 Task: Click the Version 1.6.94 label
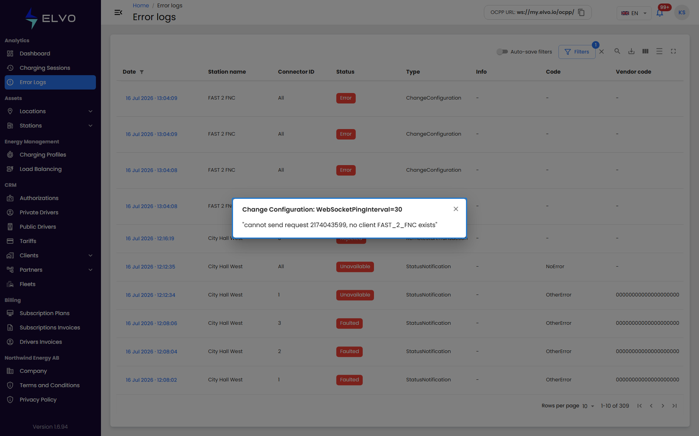click(50, 427)
